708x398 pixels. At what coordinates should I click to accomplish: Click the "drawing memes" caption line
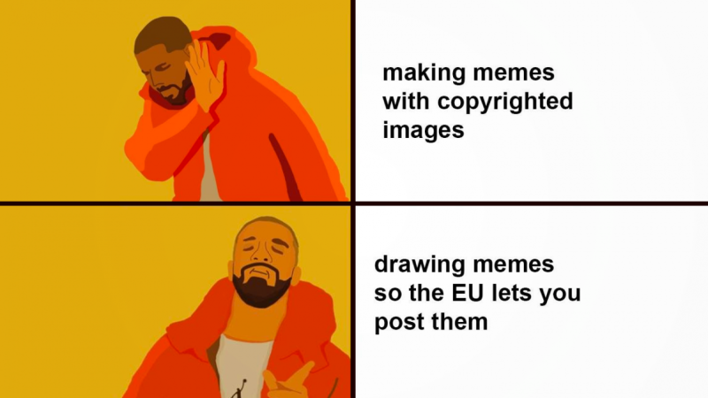pos(464,264)
